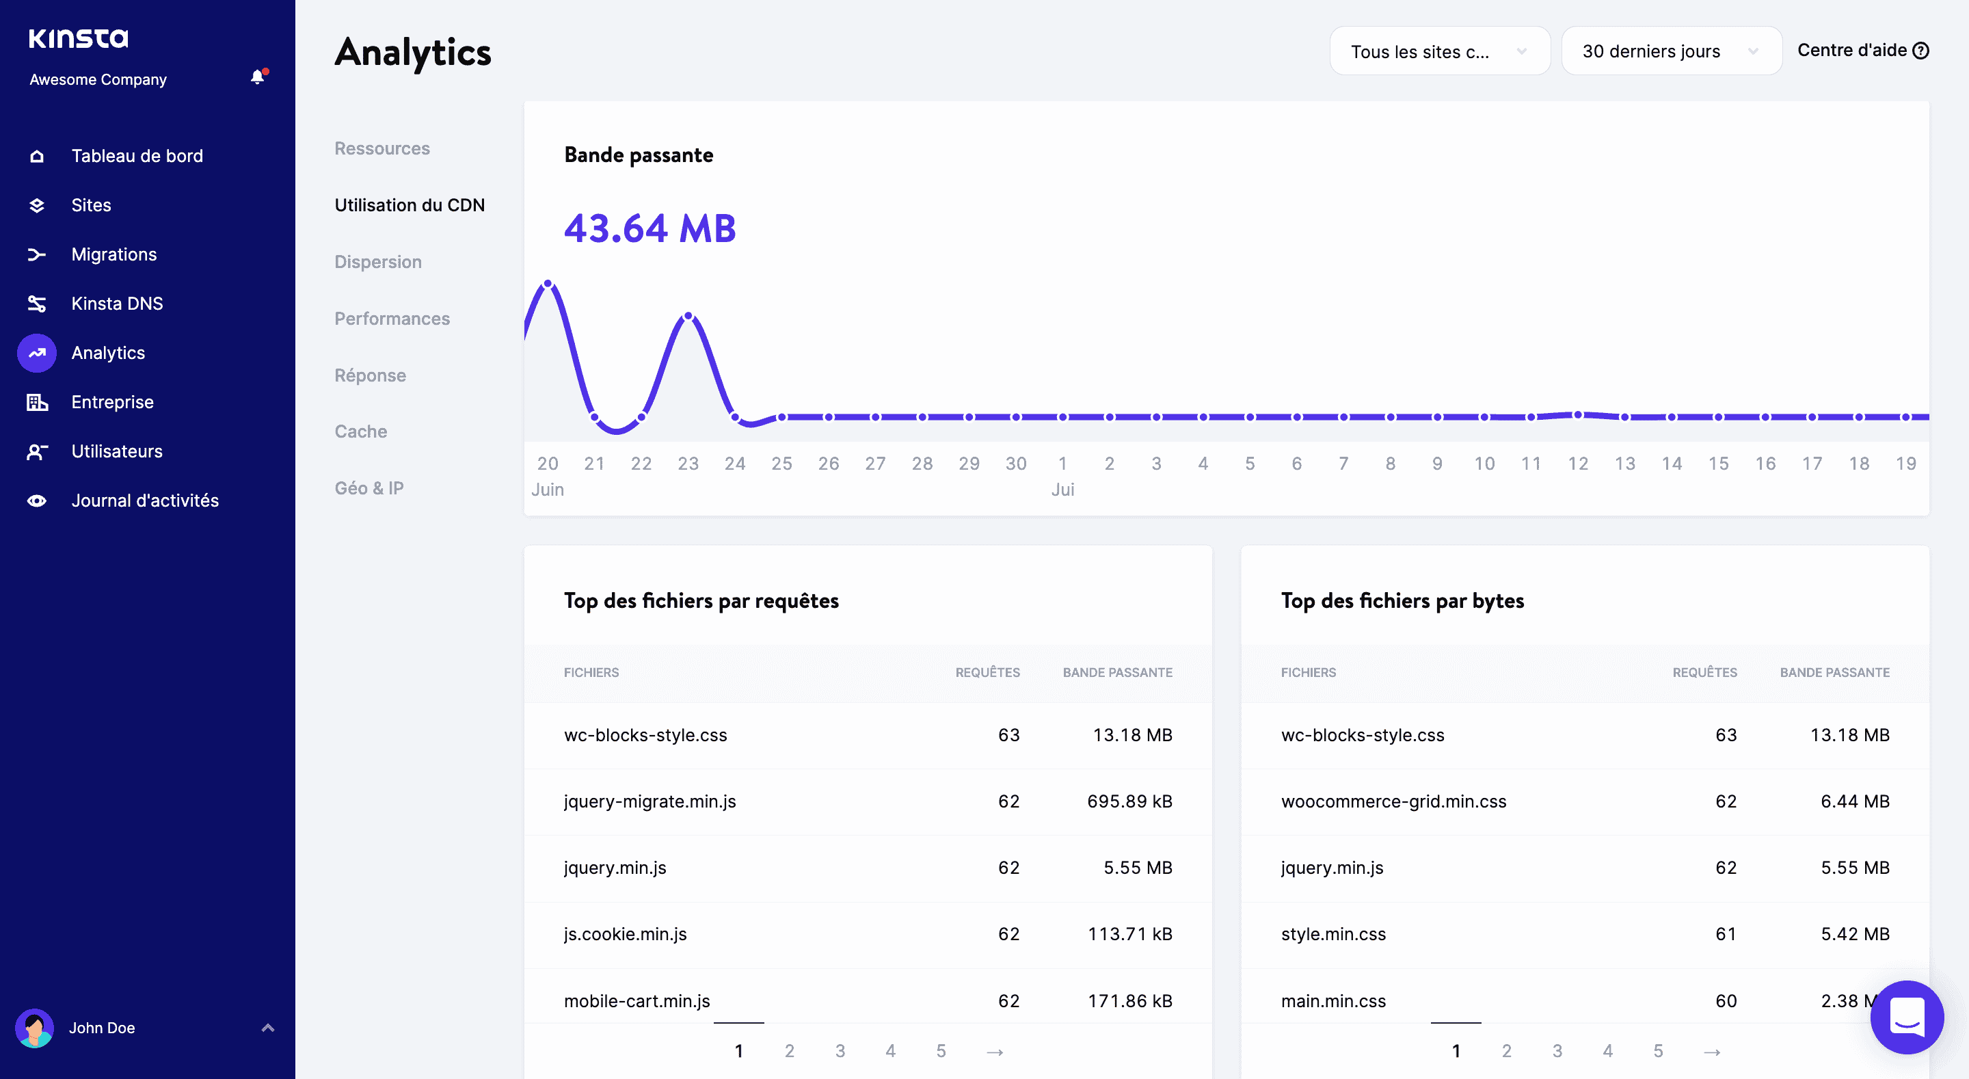Click the Kinsta DNS icon
Screen dimensions: 1969x1079
pyautogui.click(x=36, y=304)
